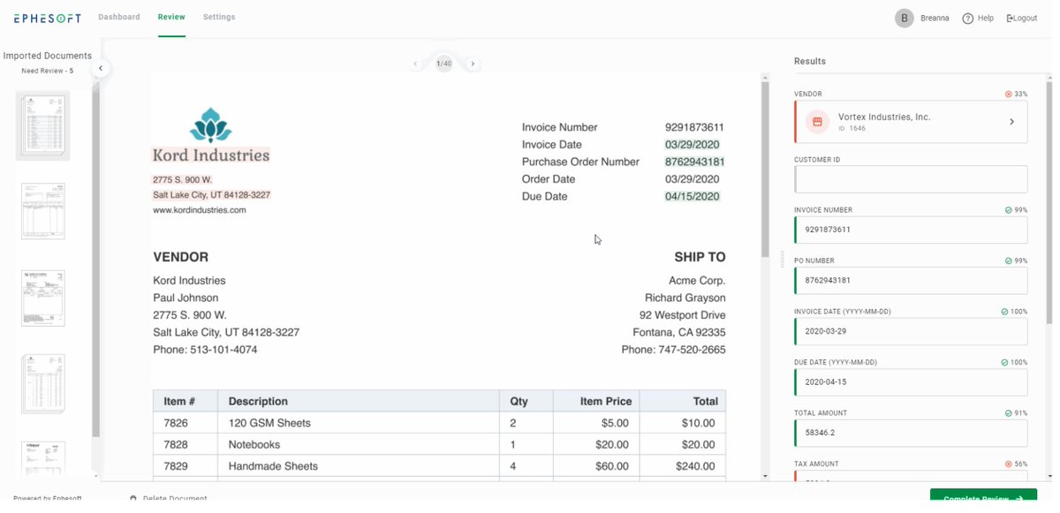The height and width of the screenshot is (513, 1060).
Task: Click the Total Amount 91% confidence check icon
Action: (1008, 413)
